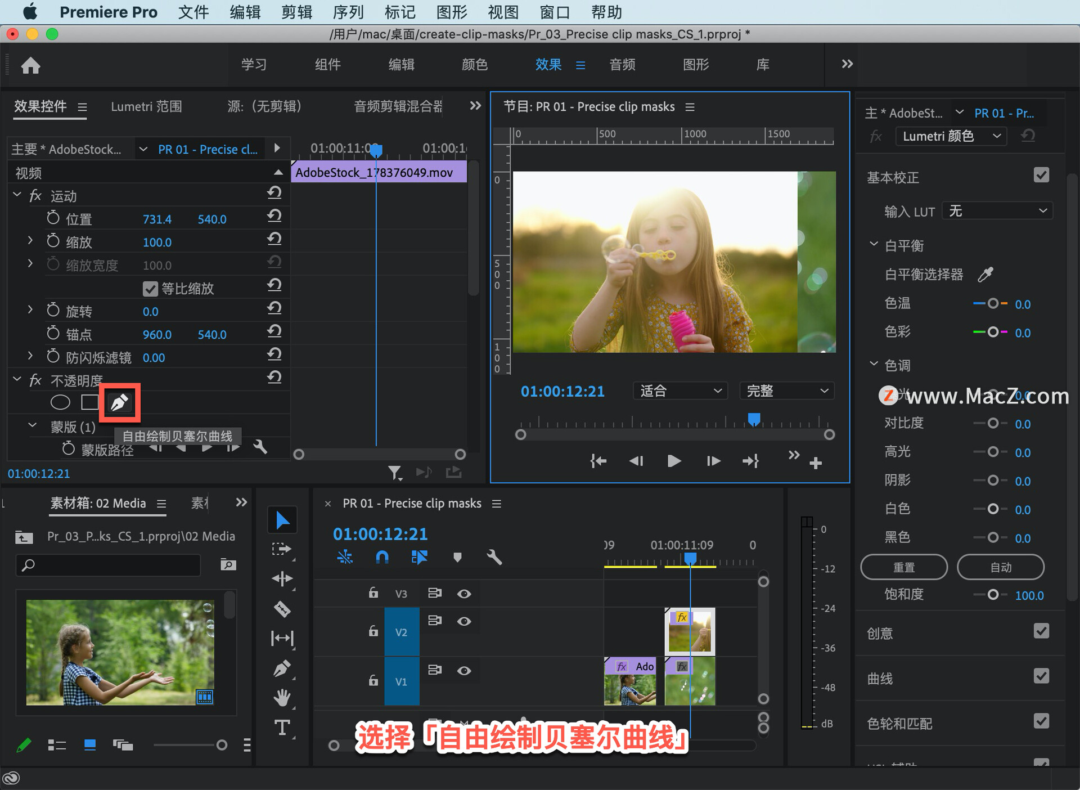Open the Input LUT dropdown
The width and height of the screenshot is (1080, 790).
point(997,211)
